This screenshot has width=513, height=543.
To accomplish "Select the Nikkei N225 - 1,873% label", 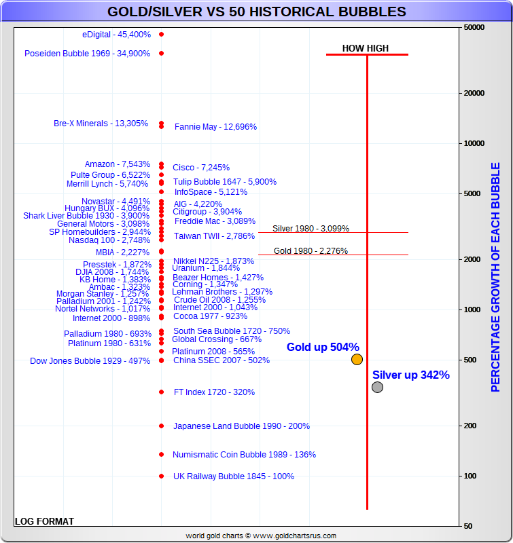I will tap(213, 261).
